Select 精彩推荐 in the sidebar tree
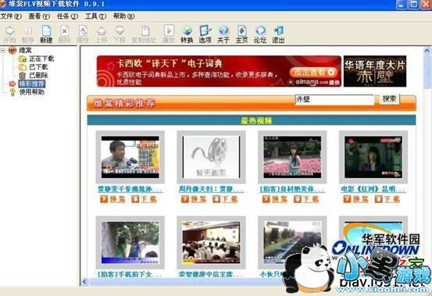The width and height of the screenshot is (432, 296). point(32,84)
